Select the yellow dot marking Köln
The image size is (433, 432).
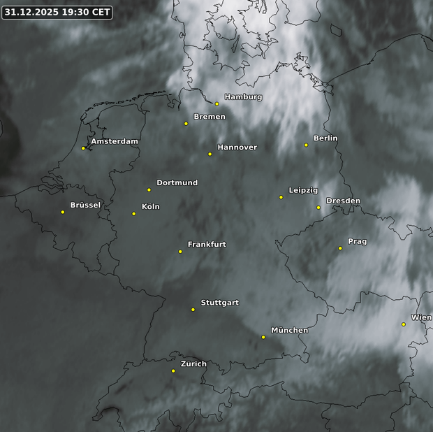(x=134, y=214)
